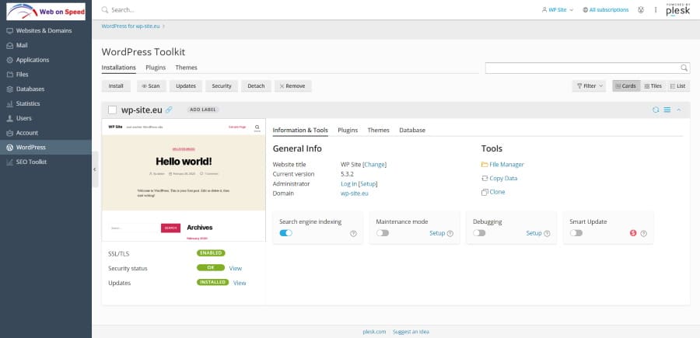
Task: Open All subscriptions selector
Action: tap(606, 10)
